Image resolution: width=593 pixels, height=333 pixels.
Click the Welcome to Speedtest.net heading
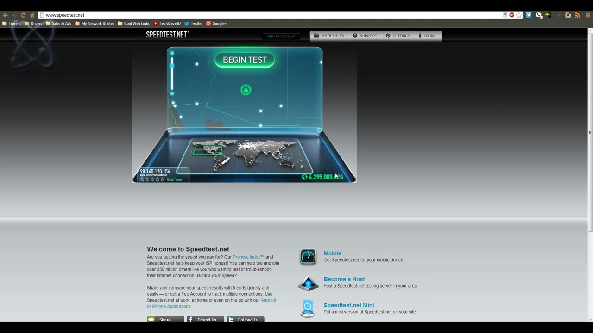[188, 249]
